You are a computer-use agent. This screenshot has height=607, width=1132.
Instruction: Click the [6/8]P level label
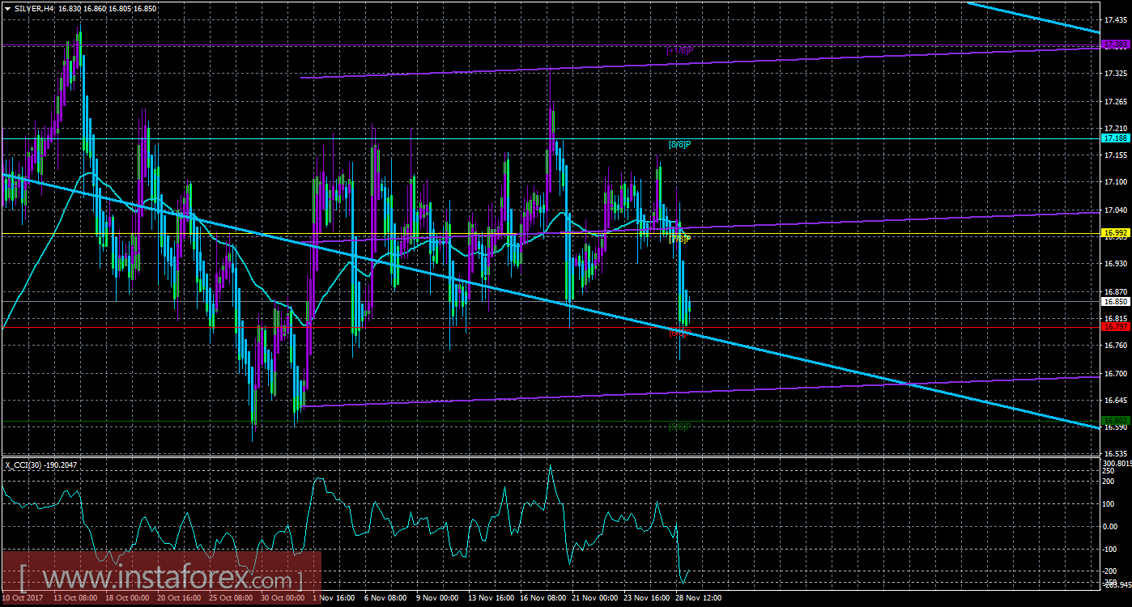(679, 333)
